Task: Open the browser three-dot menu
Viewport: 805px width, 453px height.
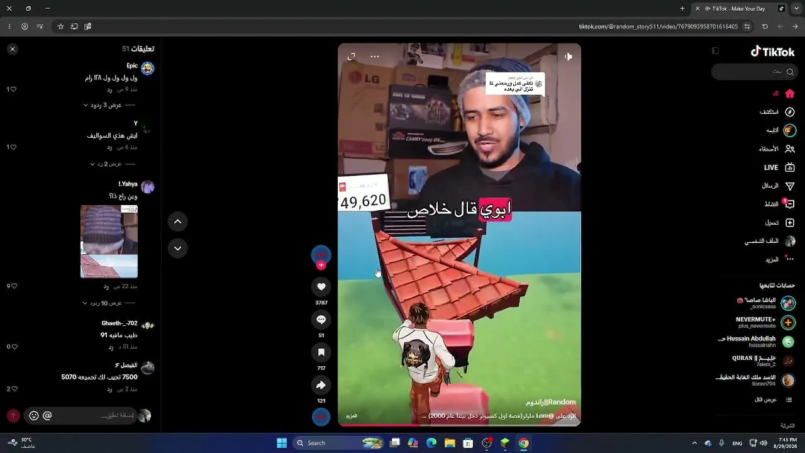Action: click(9, 26)
